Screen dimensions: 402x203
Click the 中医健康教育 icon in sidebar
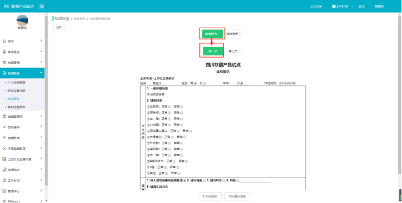click(x=4, y=148)
